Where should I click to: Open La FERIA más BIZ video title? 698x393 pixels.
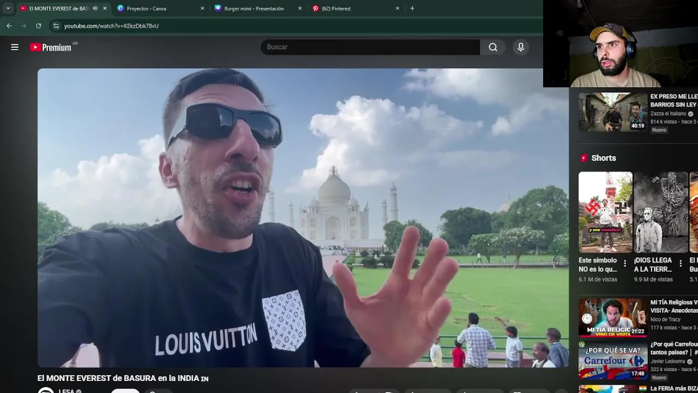(674, 389)
